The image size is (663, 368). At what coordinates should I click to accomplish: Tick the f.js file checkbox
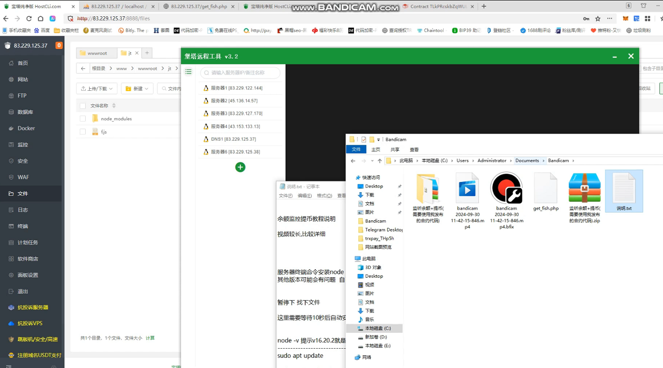[83, 132]
